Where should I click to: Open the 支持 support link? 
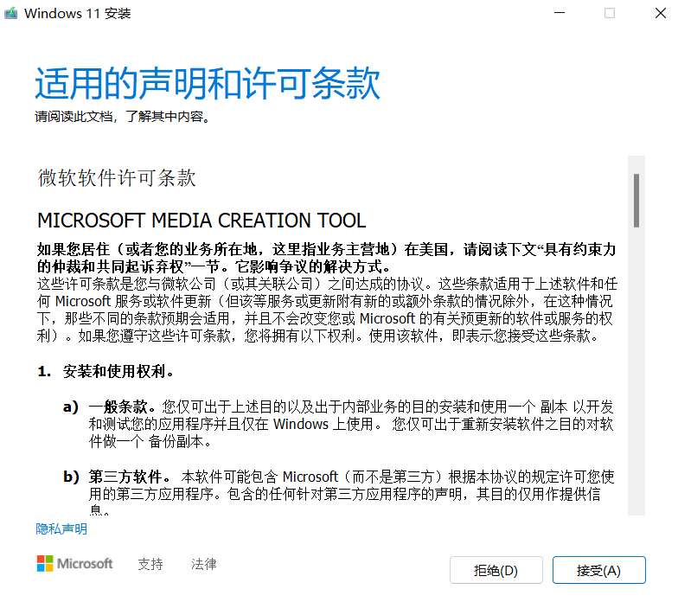click(150, 564)
